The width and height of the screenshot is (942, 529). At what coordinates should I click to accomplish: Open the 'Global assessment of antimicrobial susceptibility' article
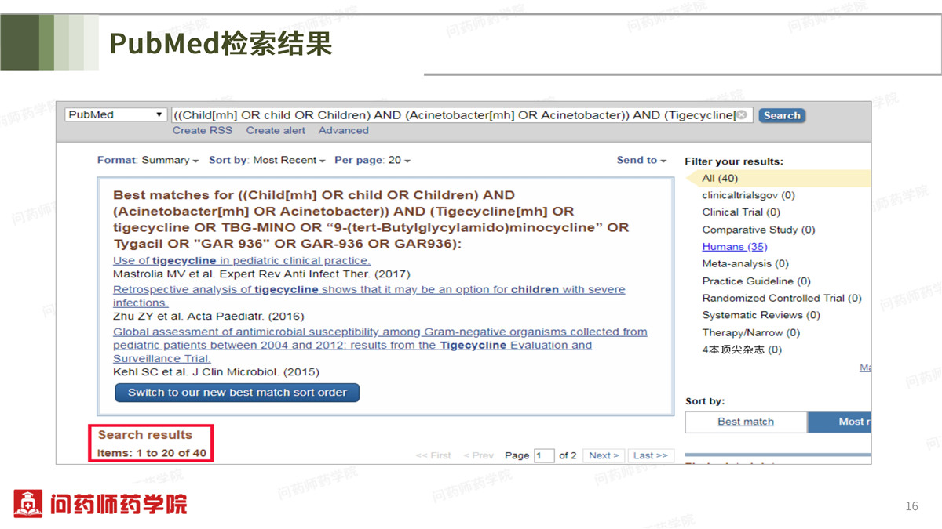tap(380, 345)
